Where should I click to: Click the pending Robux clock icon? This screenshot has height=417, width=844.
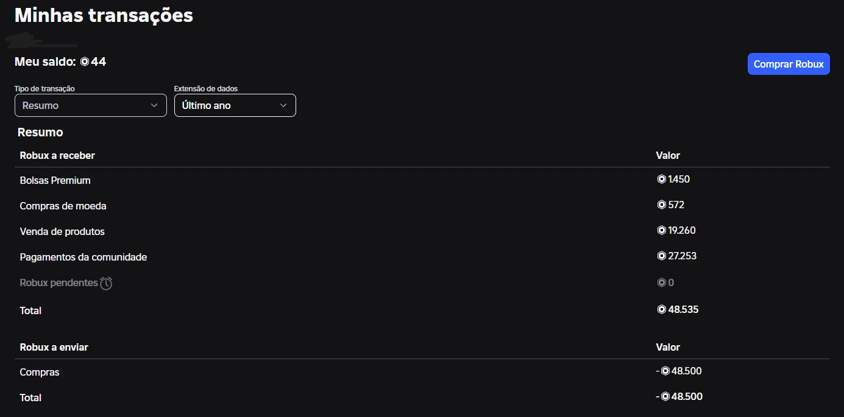106,283
